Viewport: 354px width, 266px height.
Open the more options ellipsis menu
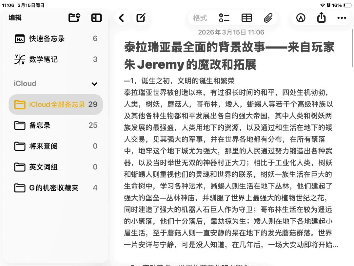point(342,18)
